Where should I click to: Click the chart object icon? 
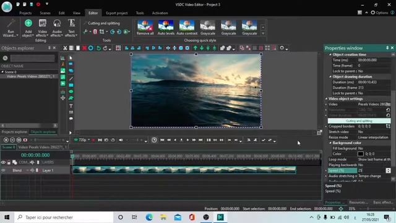coord(63,58)
